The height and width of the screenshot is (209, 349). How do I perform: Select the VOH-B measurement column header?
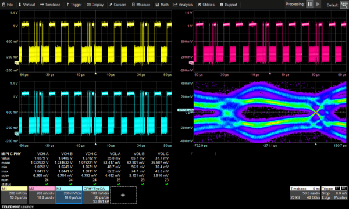tap(67, 154)
